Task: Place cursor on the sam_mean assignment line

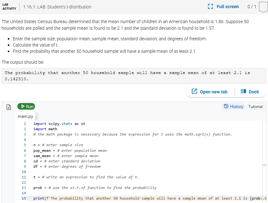Action: [66, 156]
